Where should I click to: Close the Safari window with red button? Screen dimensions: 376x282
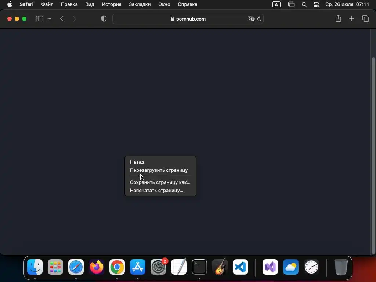(x=10, y=19)
